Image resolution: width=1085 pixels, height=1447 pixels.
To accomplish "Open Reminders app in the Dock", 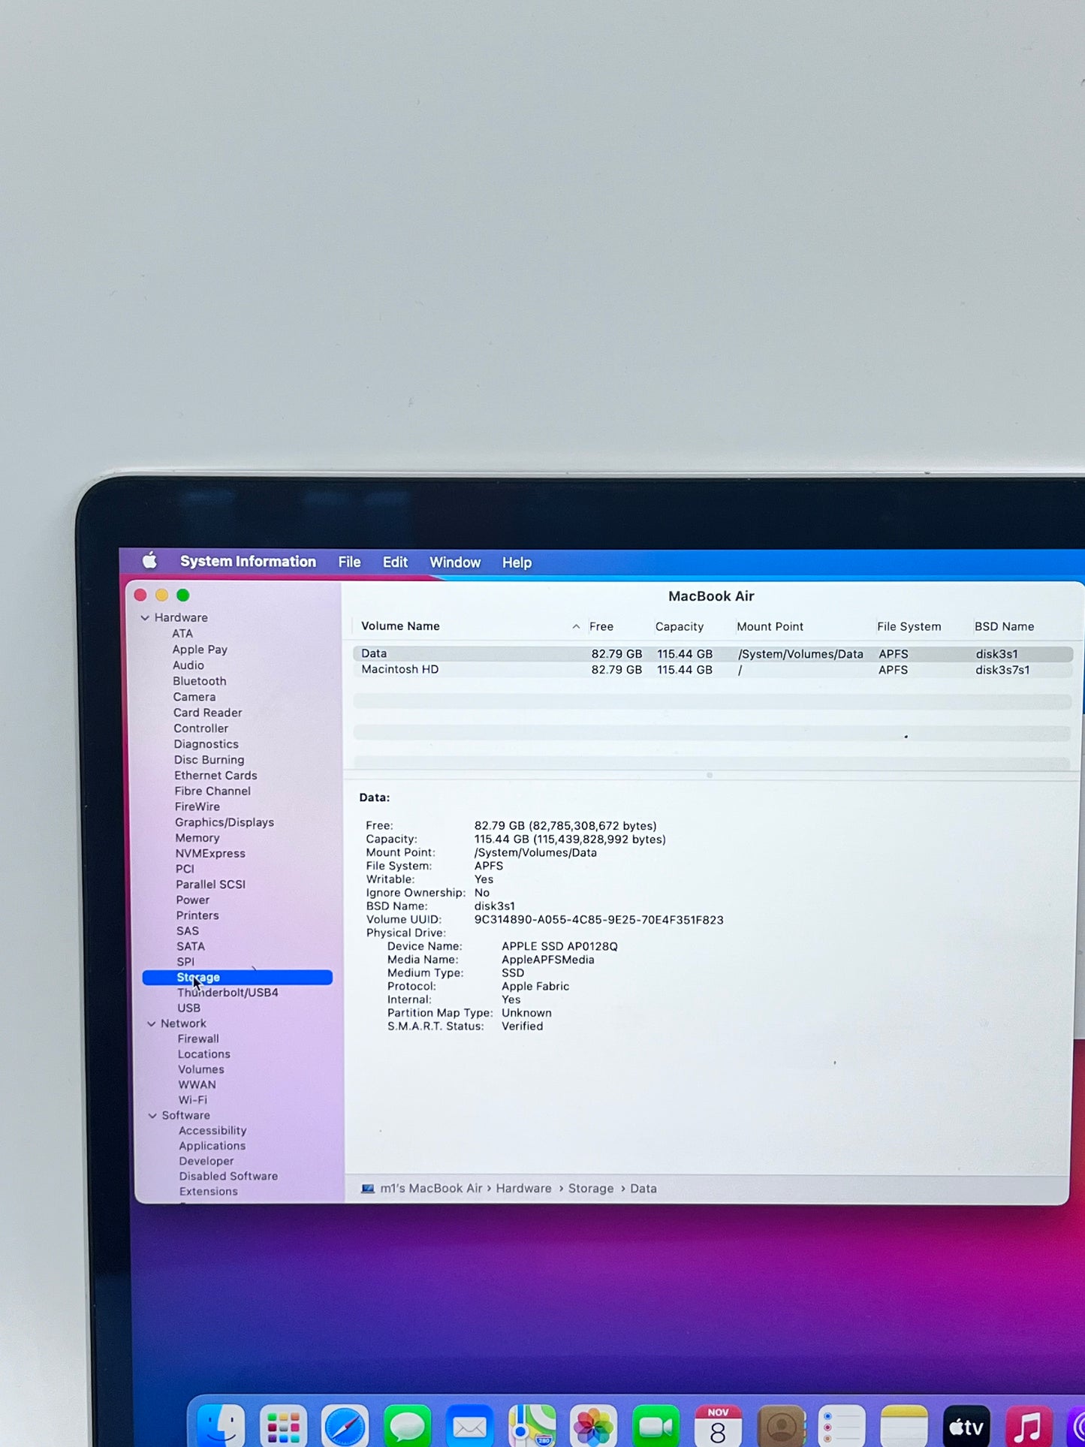I will point(842,1425).
